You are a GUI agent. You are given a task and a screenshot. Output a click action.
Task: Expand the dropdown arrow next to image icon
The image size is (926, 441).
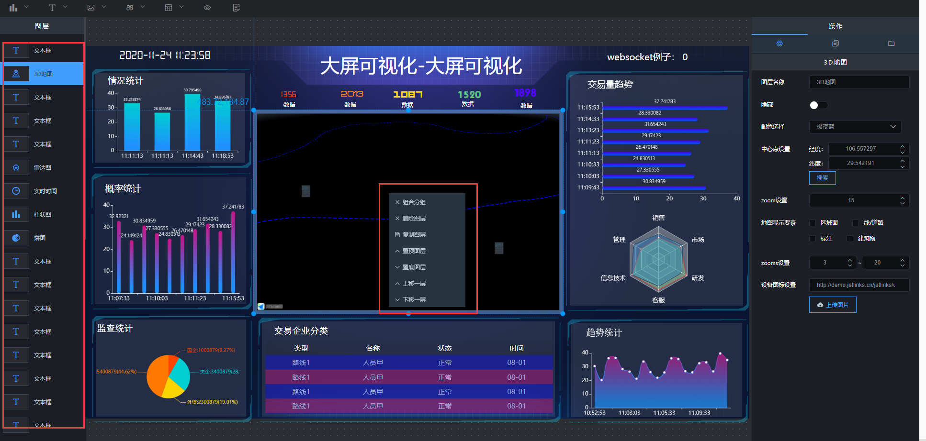pos(104,7)
